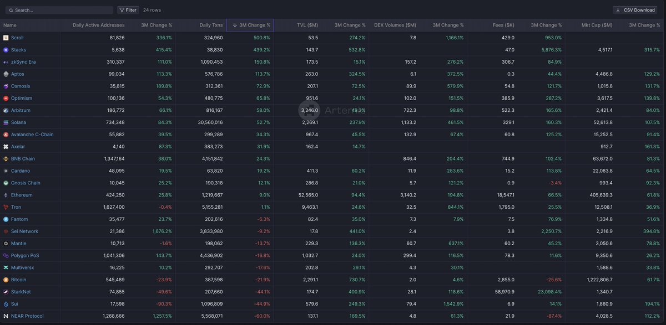Image resolution: width=666 pixels, height=325 pixels.
Task: Click the Solana chain icon
Action: coord(6,122)
